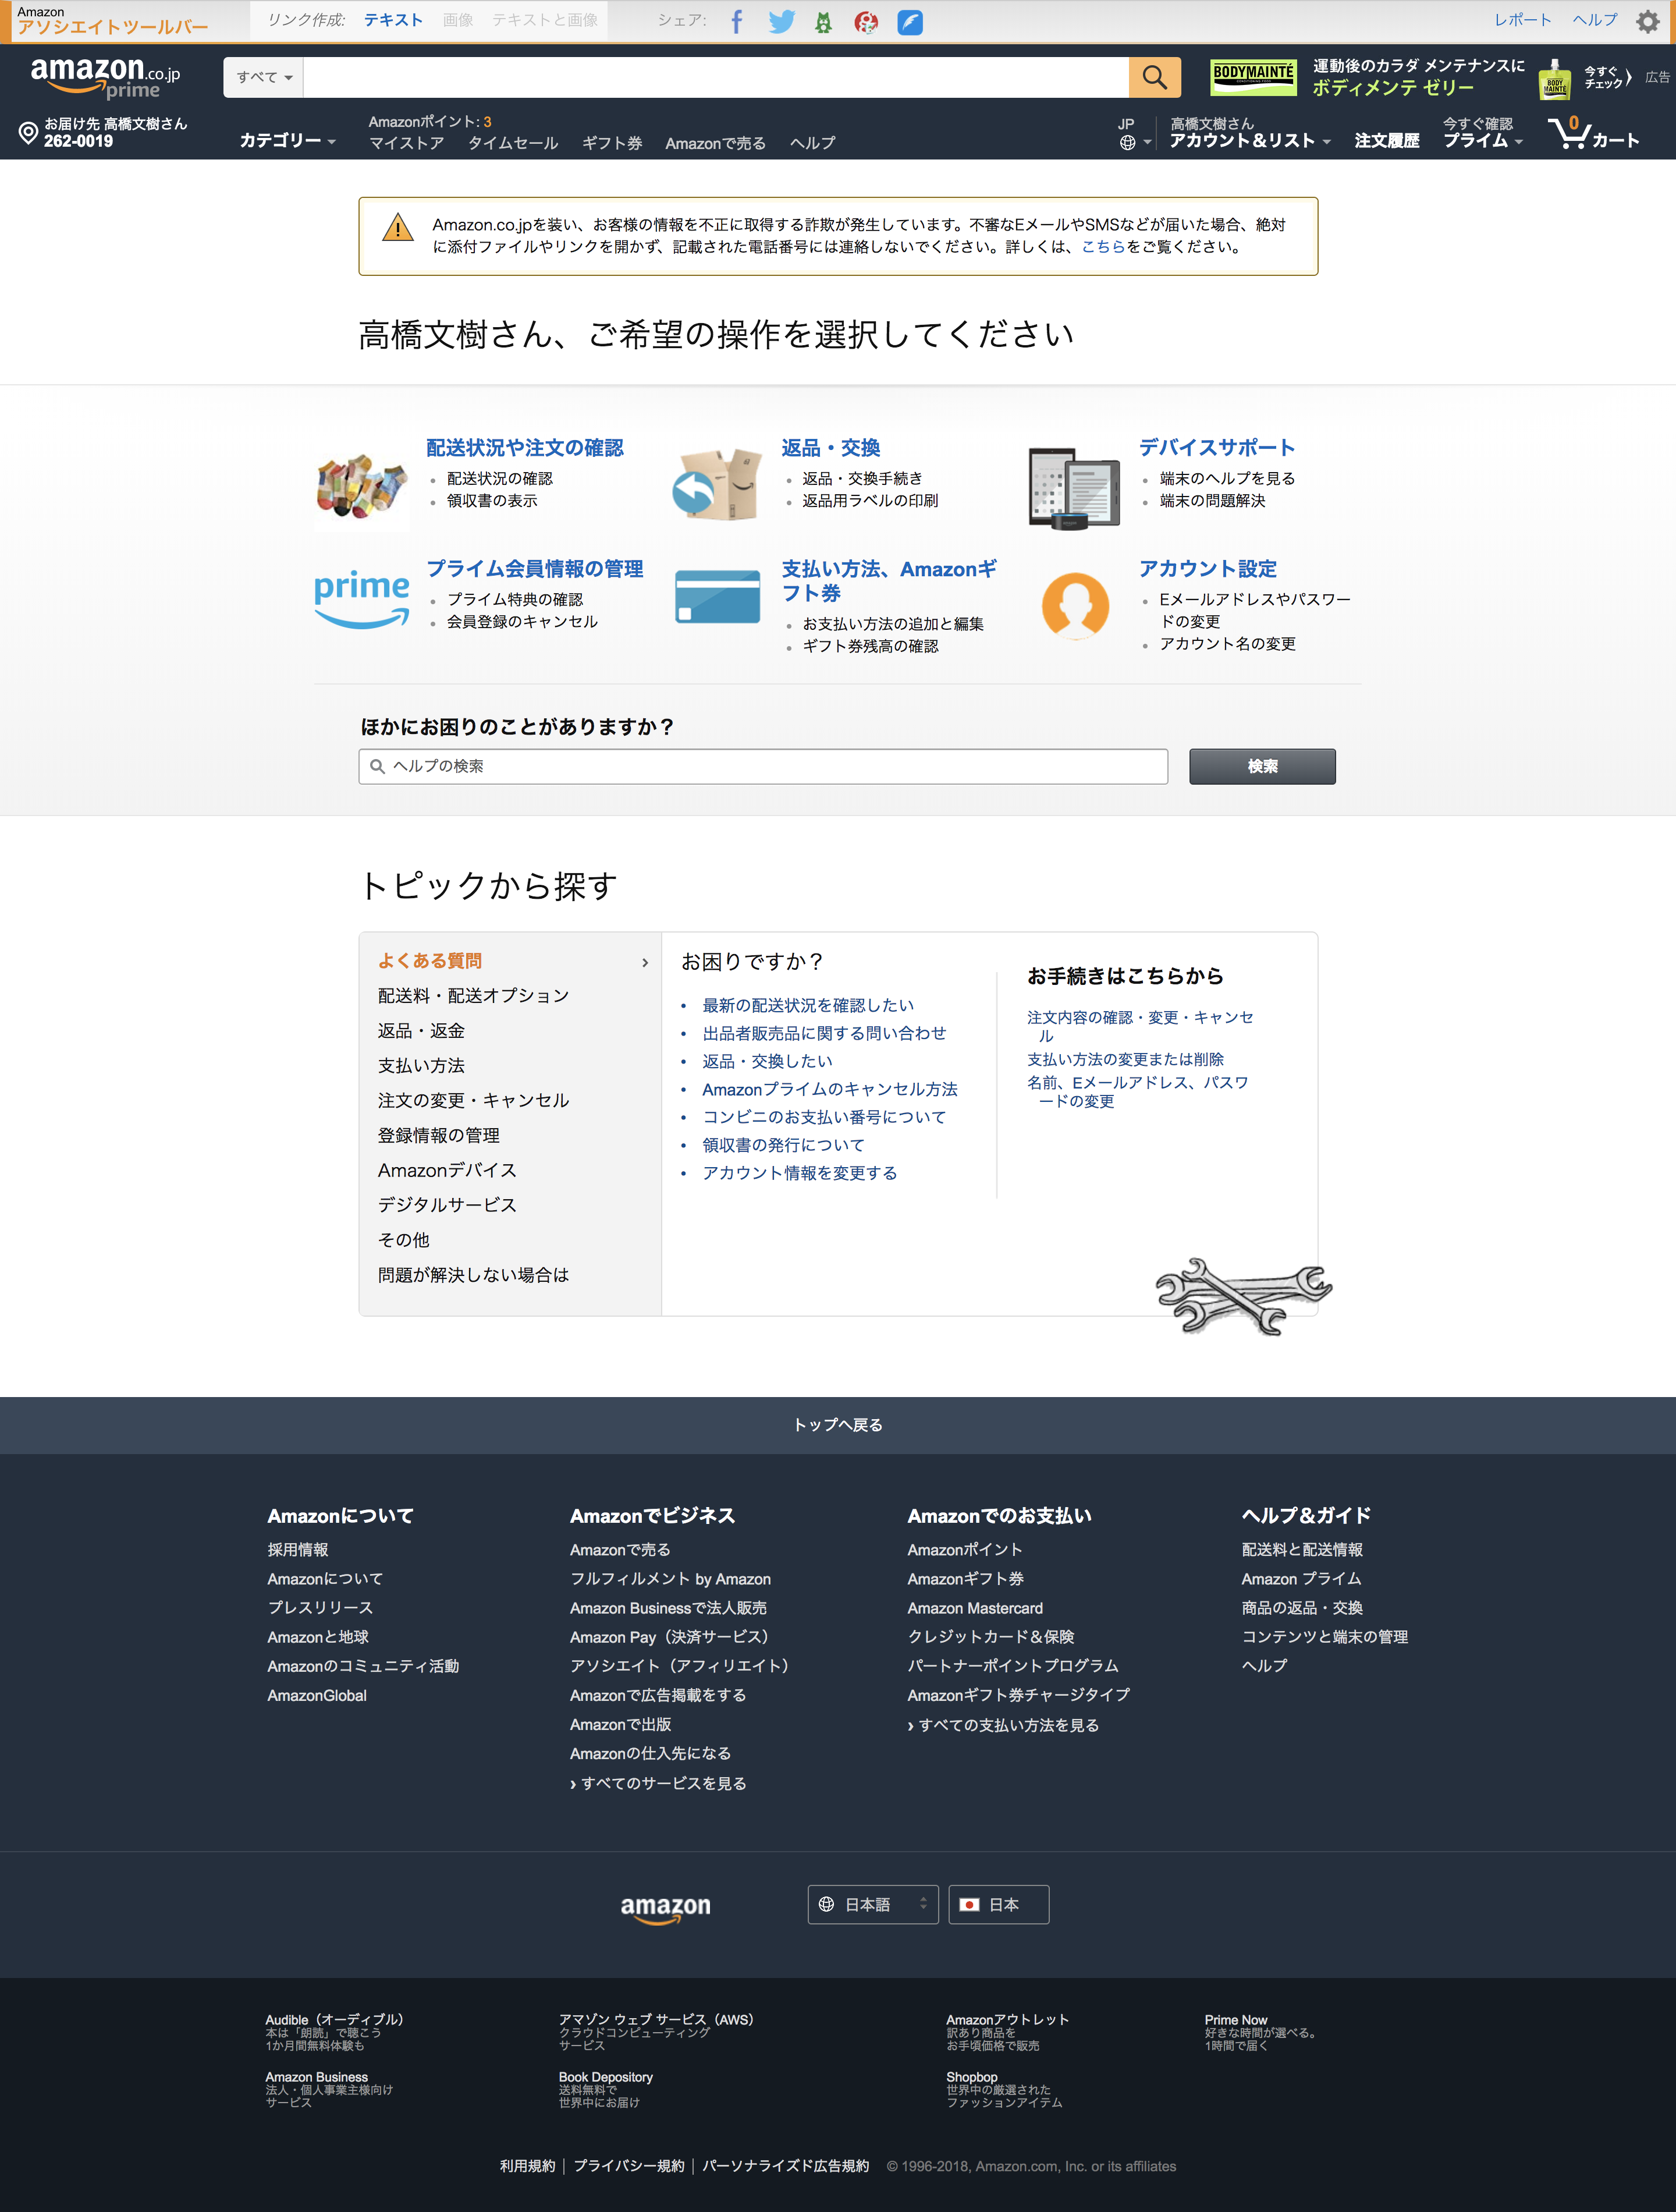Open the 日本語 language selector
Screen dimensions: 1676x2212
(x=872, y=1905)
